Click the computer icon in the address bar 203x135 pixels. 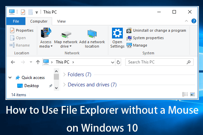point(46,62)
